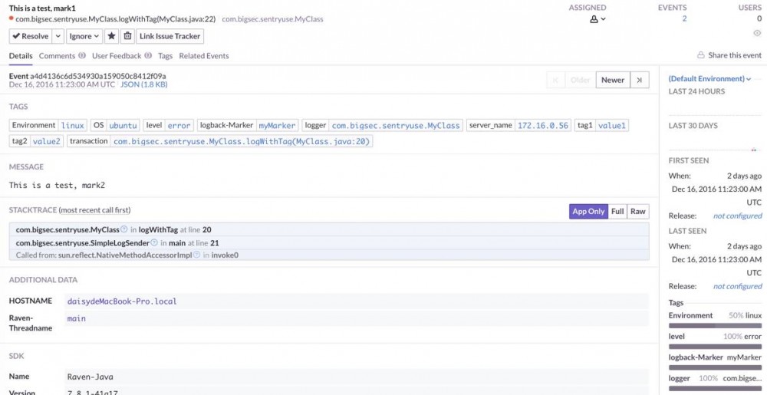The width and height of the screenshot is (767, 395).
Task: Click the Resolve button
Action: pos(31,36)
